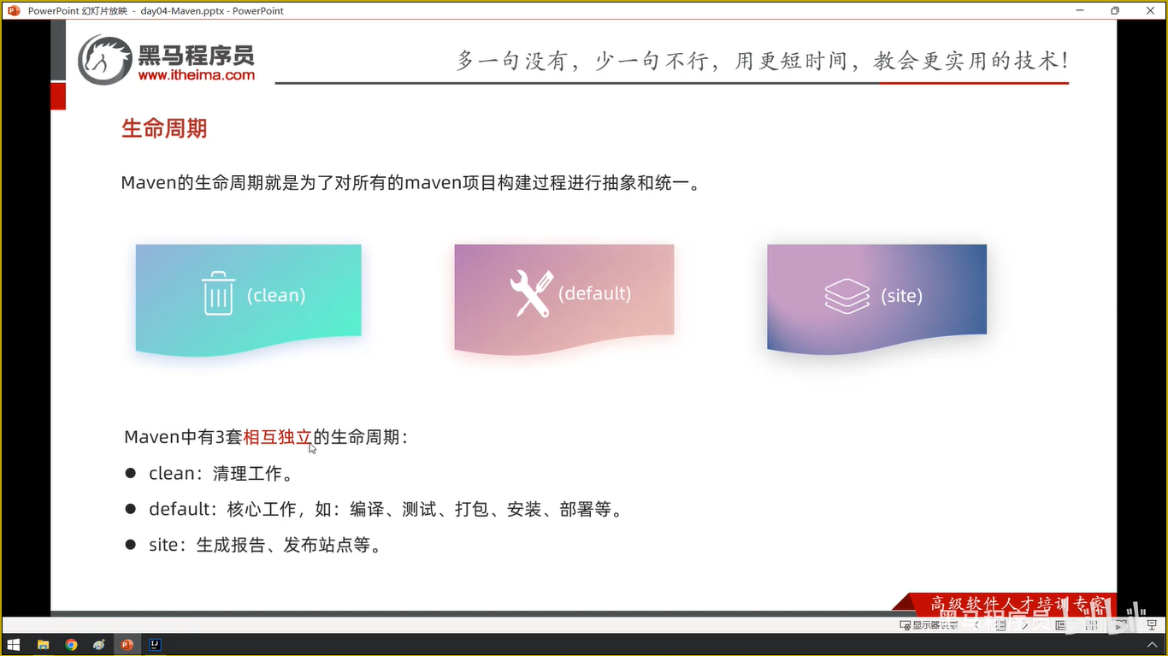The image size is (1168, 656).
Task: Click the stacked layers icon on site card
Action: 847,296
